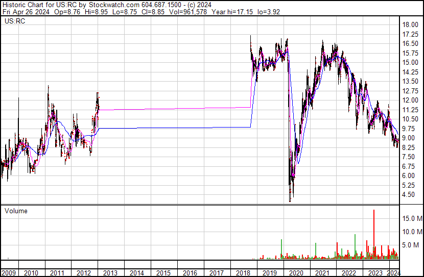Click the 'Lo=8.75' low price value

(x=125, y=12)
